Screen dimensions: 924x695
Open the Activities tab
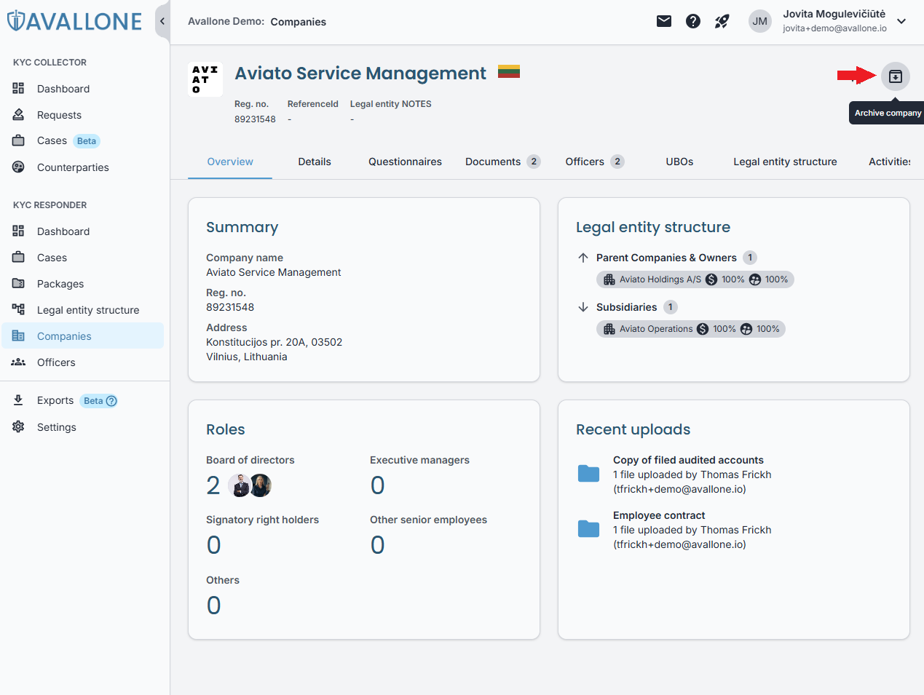point(889,162)
